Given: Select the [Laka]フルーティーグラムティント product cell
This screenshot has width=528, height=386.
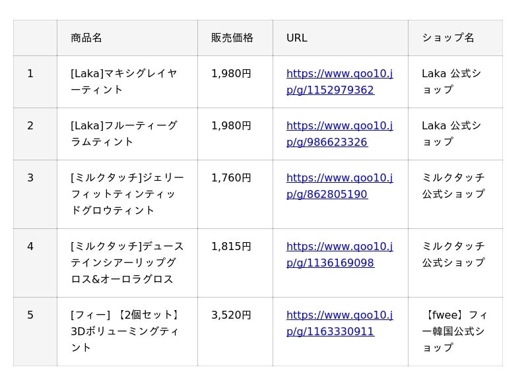Looking at the screenshot, I should 124,134.
